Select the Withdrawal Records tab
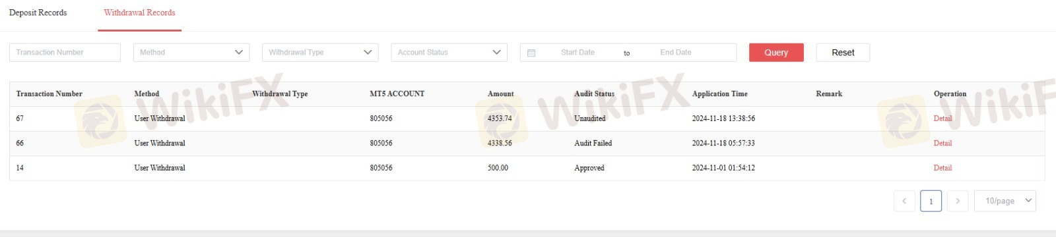This screenshot has width=1056, height=237. coord(139,13)
